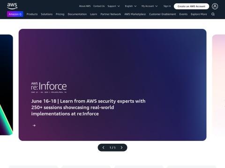Click the previous slide card on left
The height and width of the screenshot is (168, 225).
pos(7,85)
